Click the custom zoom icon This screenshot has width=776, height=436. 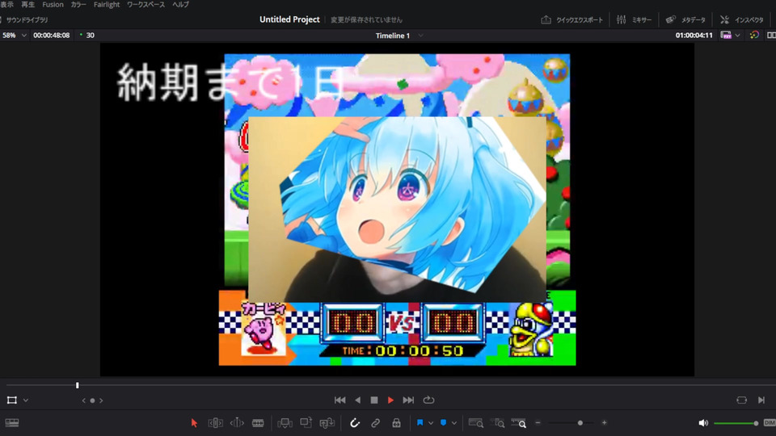519,422
